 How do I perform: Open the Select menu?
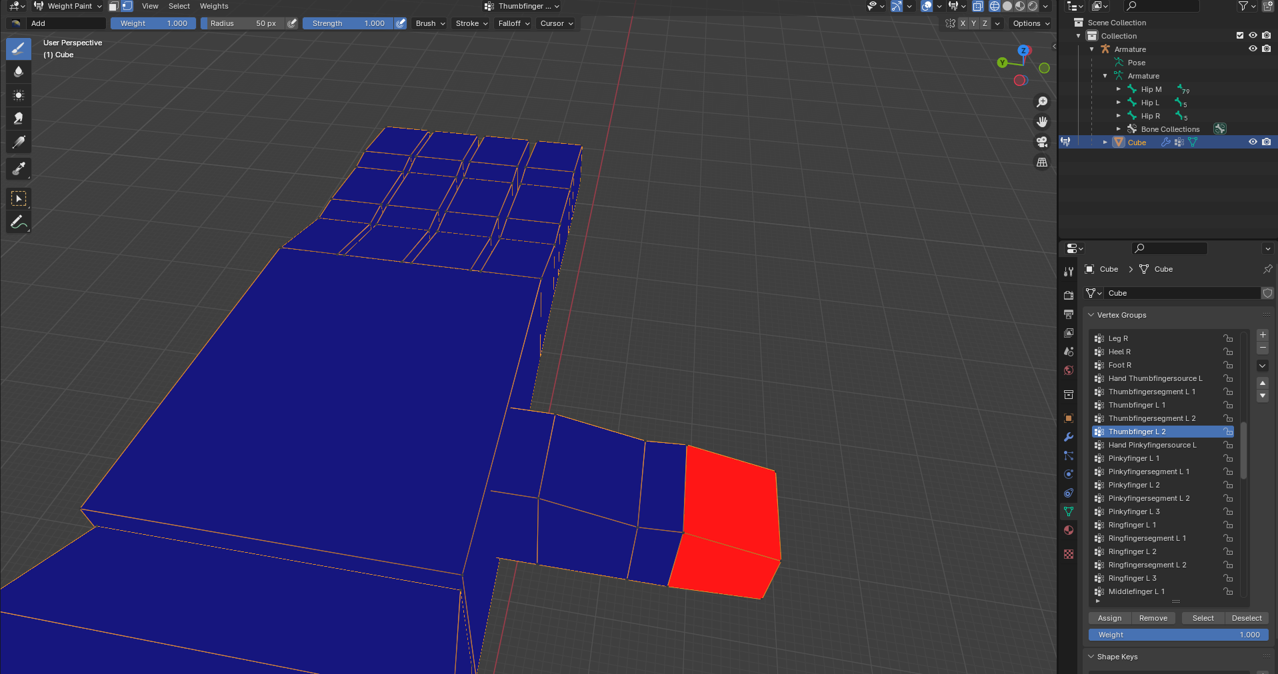click(x=179, y=6)
